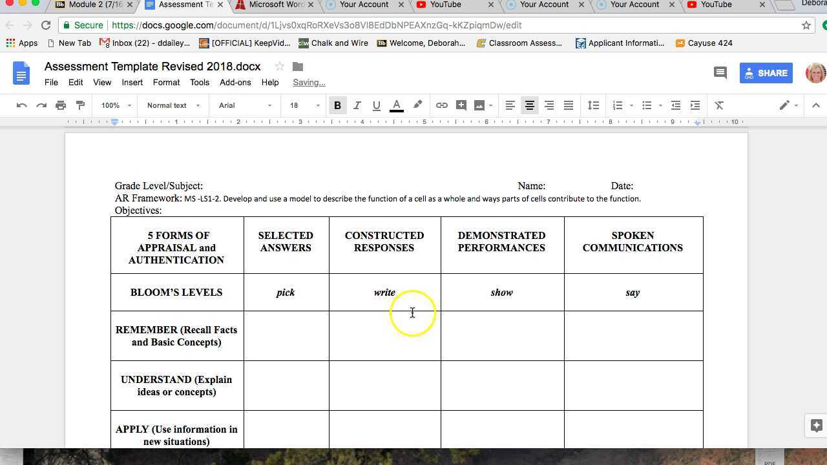Toggle bold formatting
827x465 pixels.
(x=337, y=105)
